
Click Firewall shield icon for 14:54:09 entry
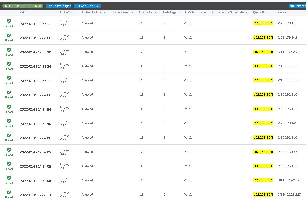[9, 164]
